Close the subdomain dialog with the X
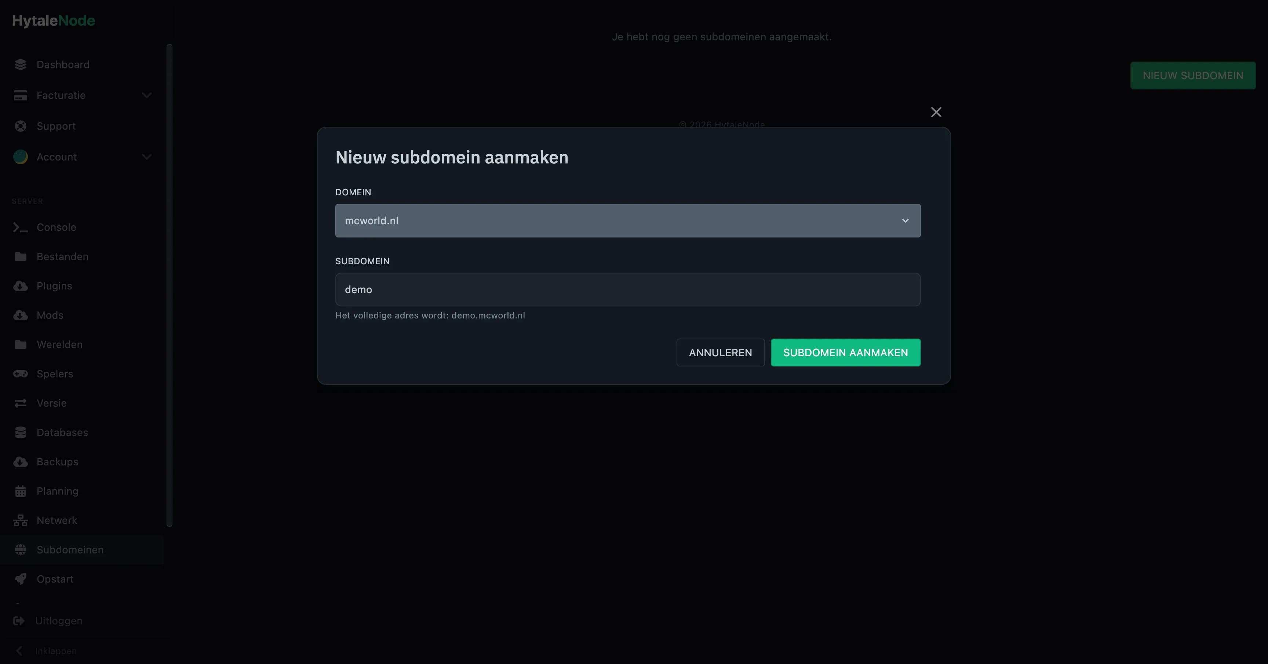The width and height of the screenshot is (1268, 664). tap(936, 112)
